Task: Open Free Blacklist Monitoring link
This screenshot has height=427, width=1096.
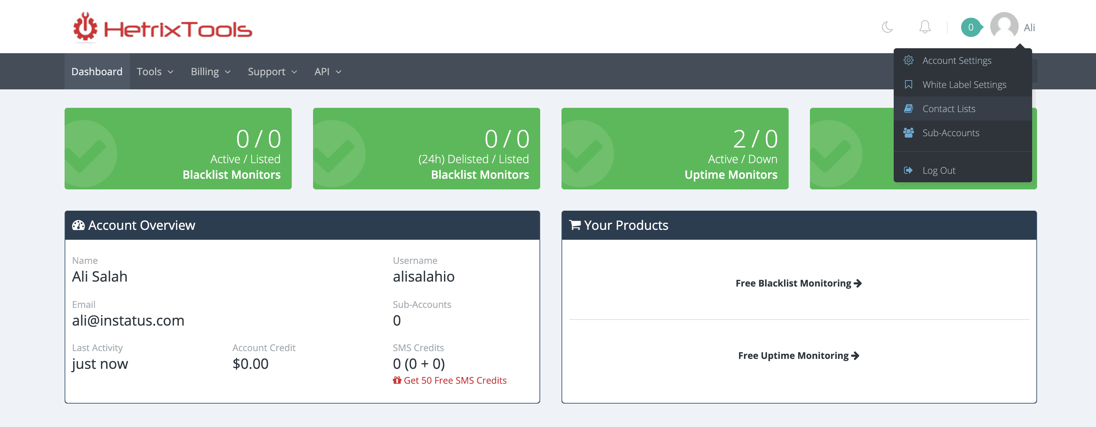Action: pos(798,283)
